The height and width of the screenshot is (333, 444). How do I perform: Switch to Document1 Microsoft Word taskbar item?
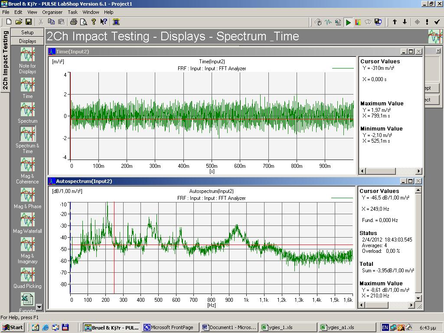[229, 327]
